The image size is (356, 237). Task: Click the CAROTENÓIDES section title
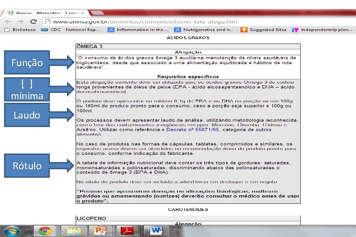[188, 210]
